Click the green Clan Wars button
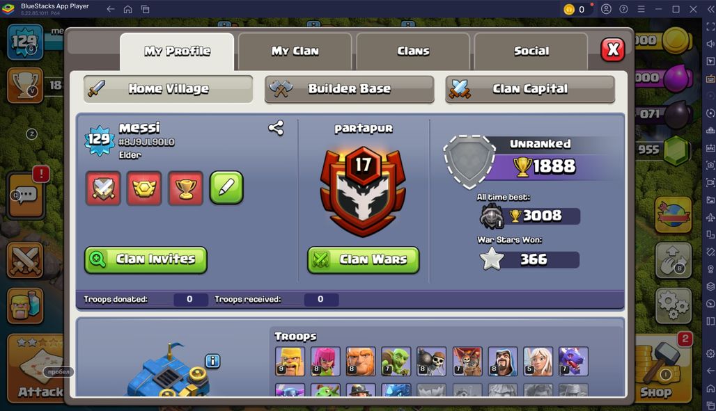The image size is (716, 411). click(364, 260)
